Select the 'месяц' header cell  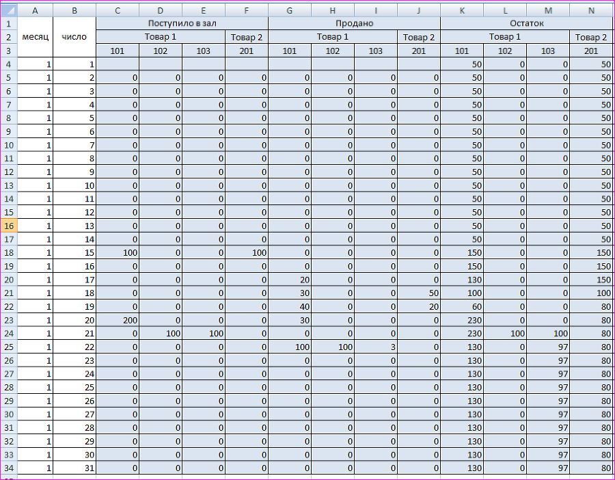36,37
